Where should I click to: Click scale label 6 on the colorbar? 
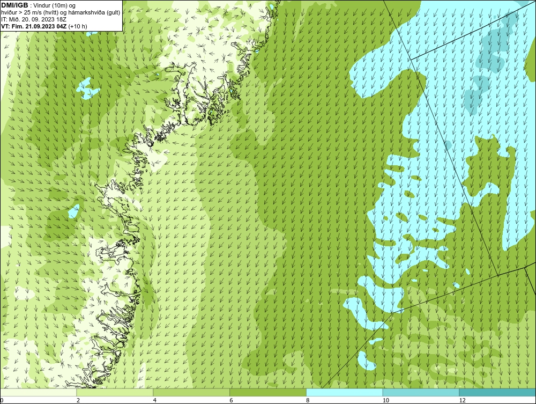click(231, 400)
